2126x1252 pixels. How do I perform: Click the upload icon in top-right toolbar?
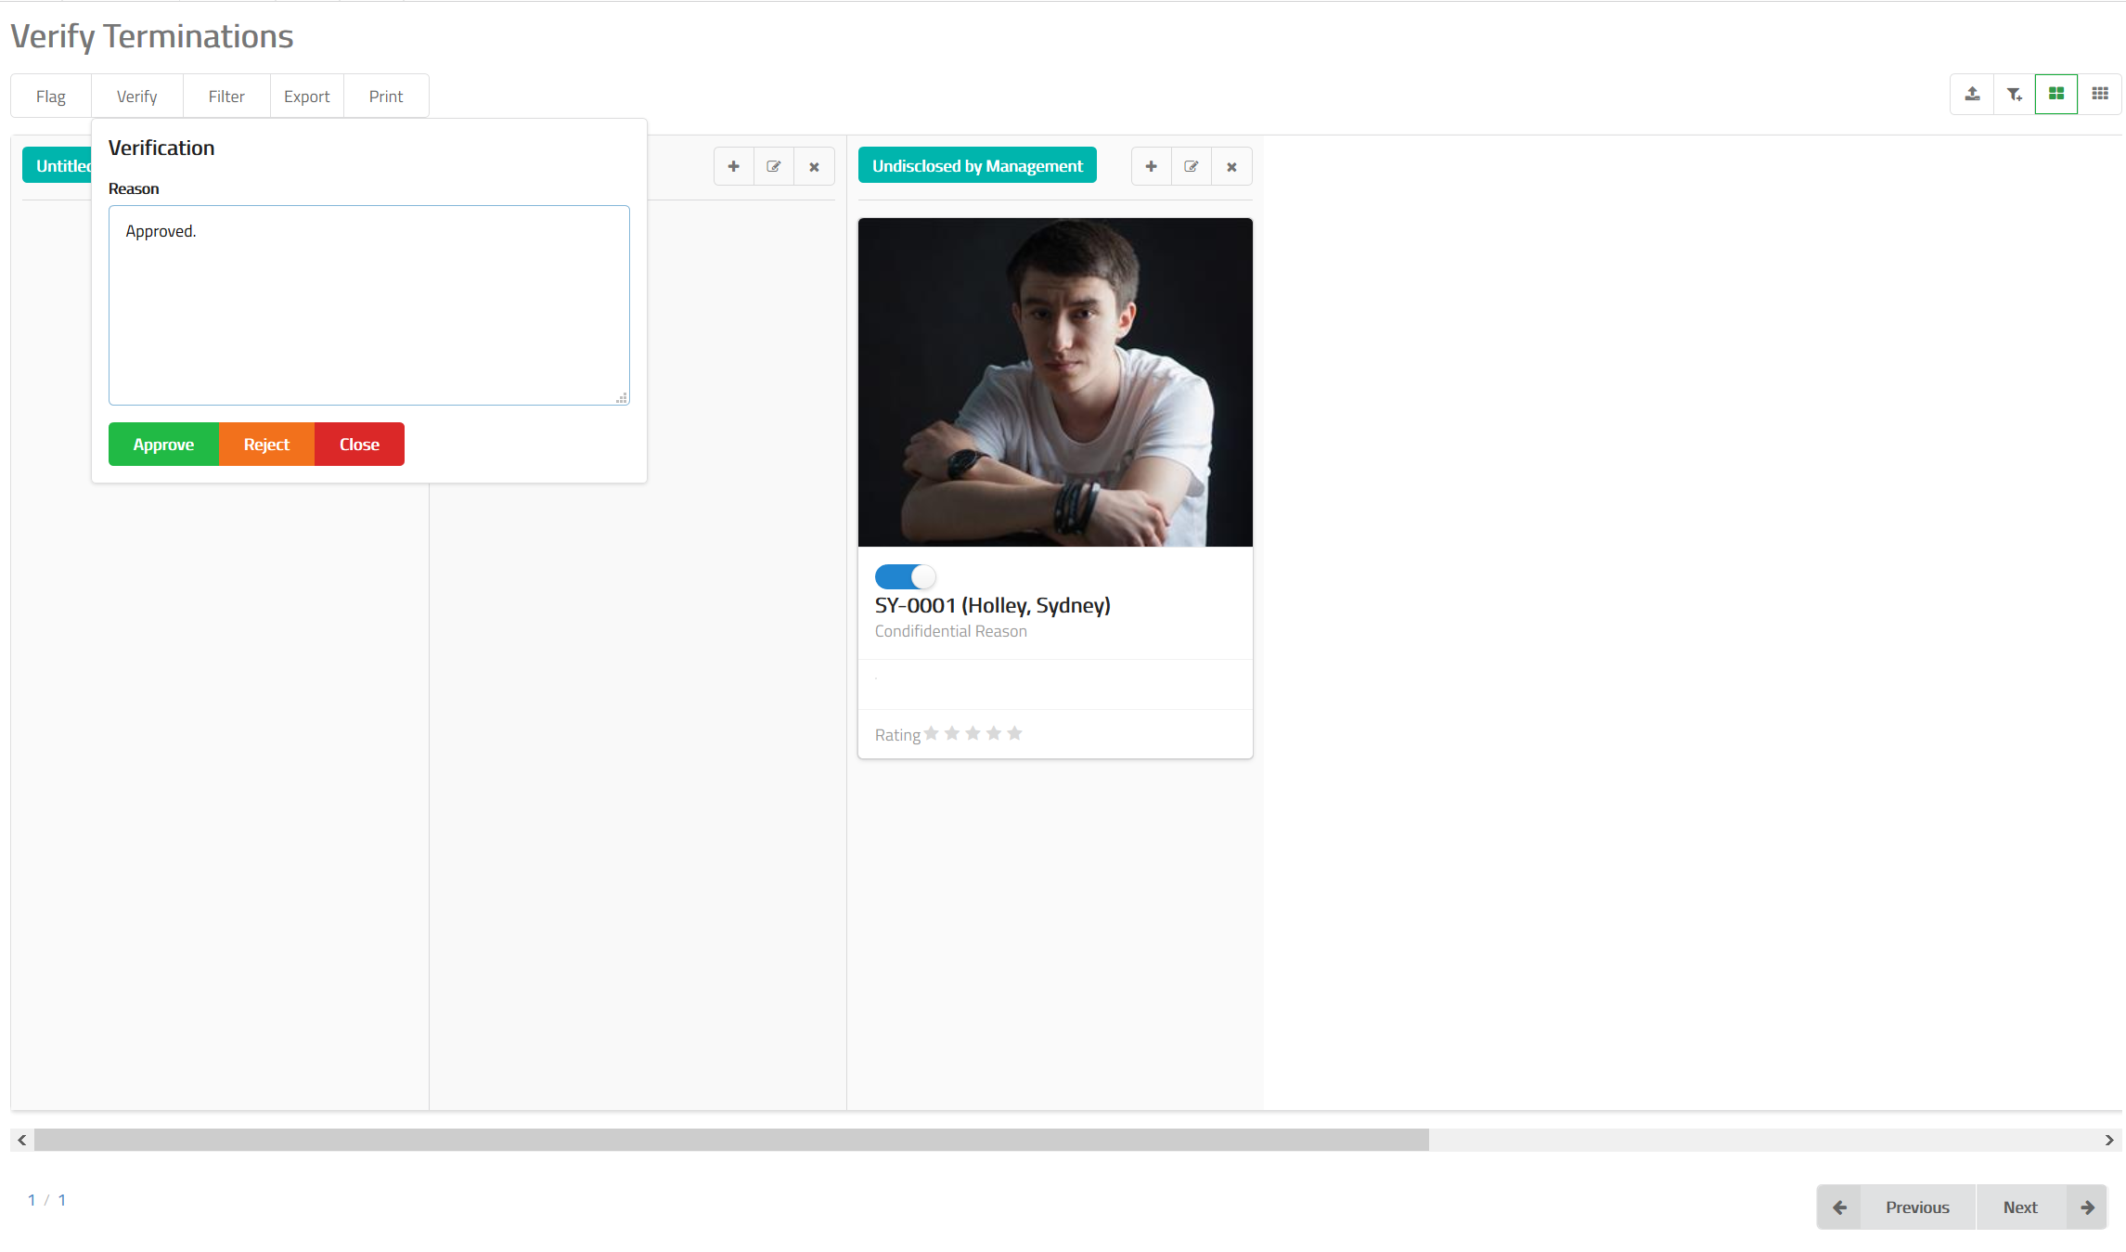click(x=1972, y=95)
